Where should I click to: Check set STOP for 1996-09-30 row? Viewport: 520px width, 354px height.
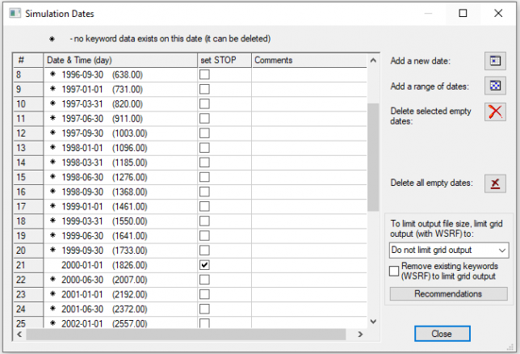(x=204, y=75)
